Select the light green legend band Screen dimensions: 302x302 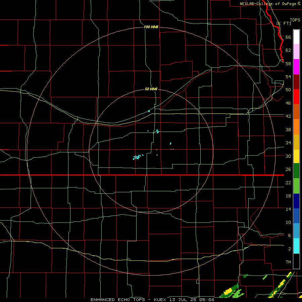pos(296,186)
